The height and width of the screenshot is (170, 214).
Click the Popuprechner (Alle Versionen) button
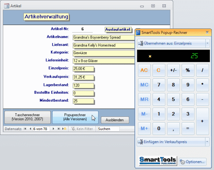pos(75,117)
